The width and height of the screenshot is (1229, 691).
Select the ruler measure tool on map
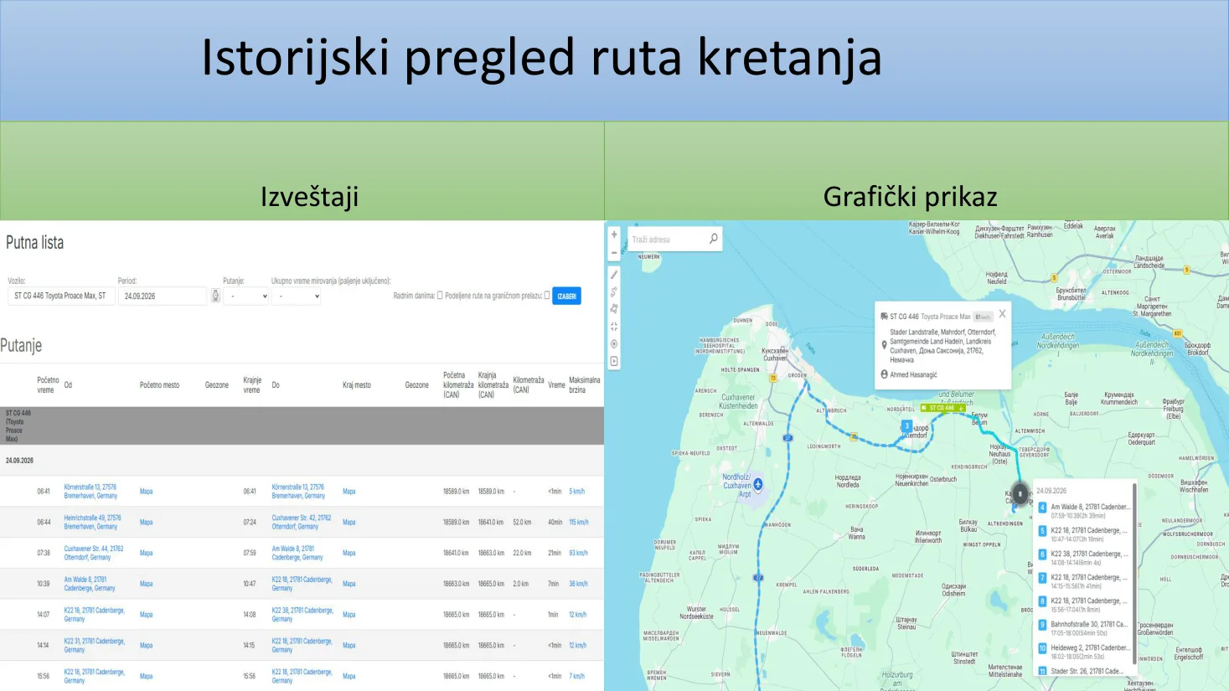click(x=614, y=275)
